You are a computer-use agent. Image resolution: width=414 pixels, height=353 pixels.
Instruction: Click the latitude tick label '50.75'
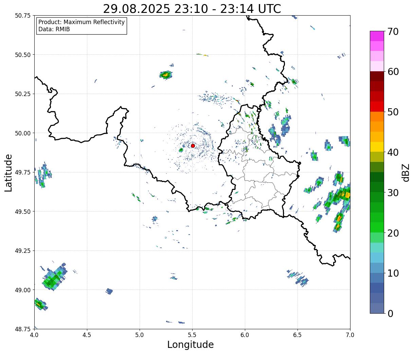(x=22, y=16)
